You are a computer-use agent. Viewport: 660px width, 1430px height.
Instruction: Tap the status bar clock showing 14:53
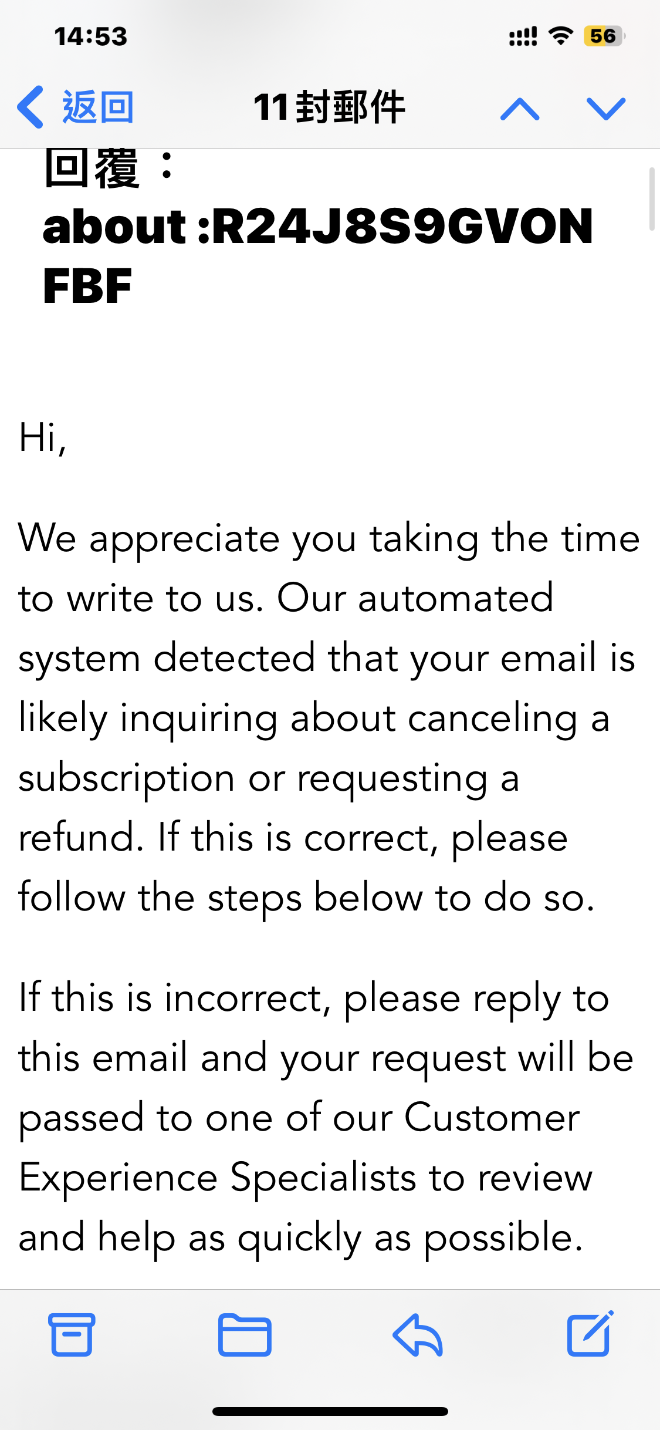coord(91,36)
